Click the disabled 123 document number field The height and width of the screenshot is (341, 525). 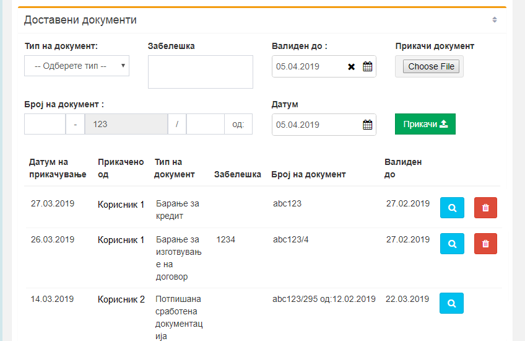(126, 124)
